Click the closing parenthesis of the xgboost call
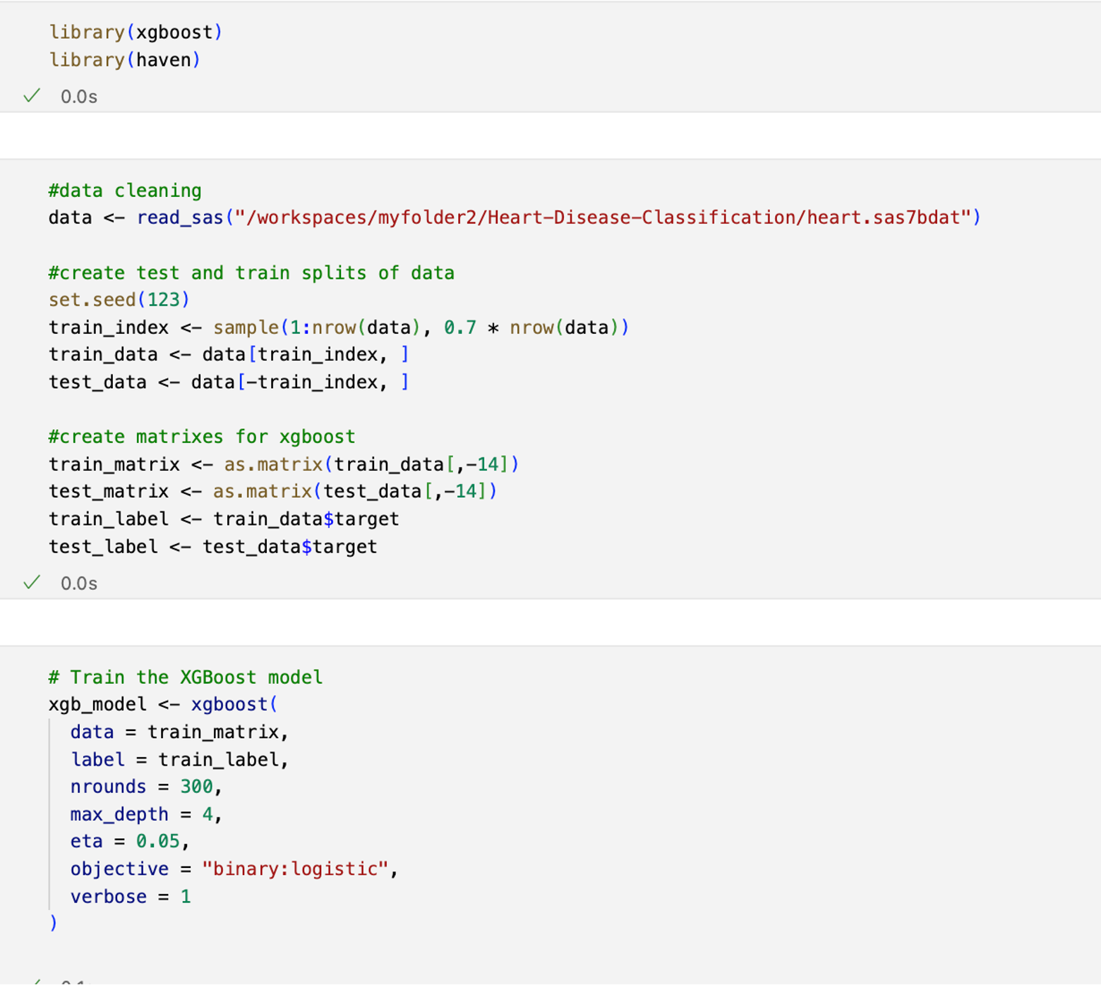 pos(54,923)
